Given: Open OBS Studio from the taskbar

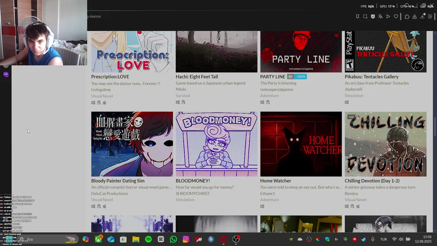Looking at the screenshot, I should 236,240.
